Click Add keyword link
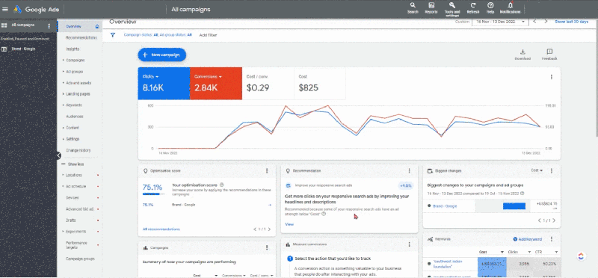This screenshot has height=278, width=598. pyautogui.click(x=527, y=239)
